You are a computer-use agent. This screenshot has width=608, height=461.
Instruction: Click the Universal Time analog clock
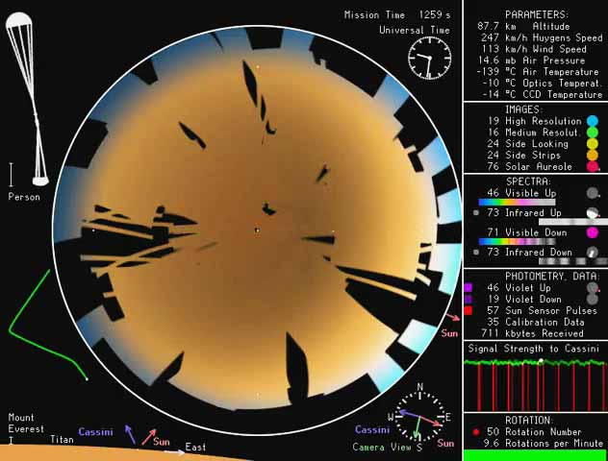430,58
